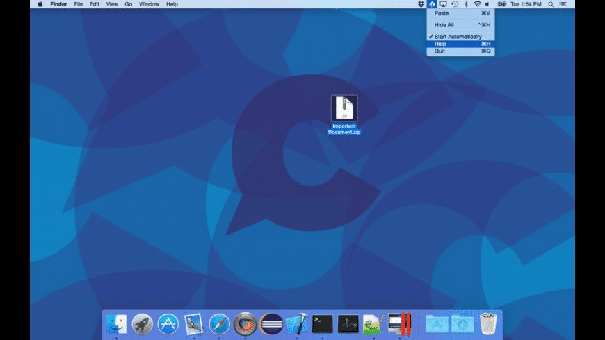Open the Go menu
605x340 pixels.
tap(129, 4)
